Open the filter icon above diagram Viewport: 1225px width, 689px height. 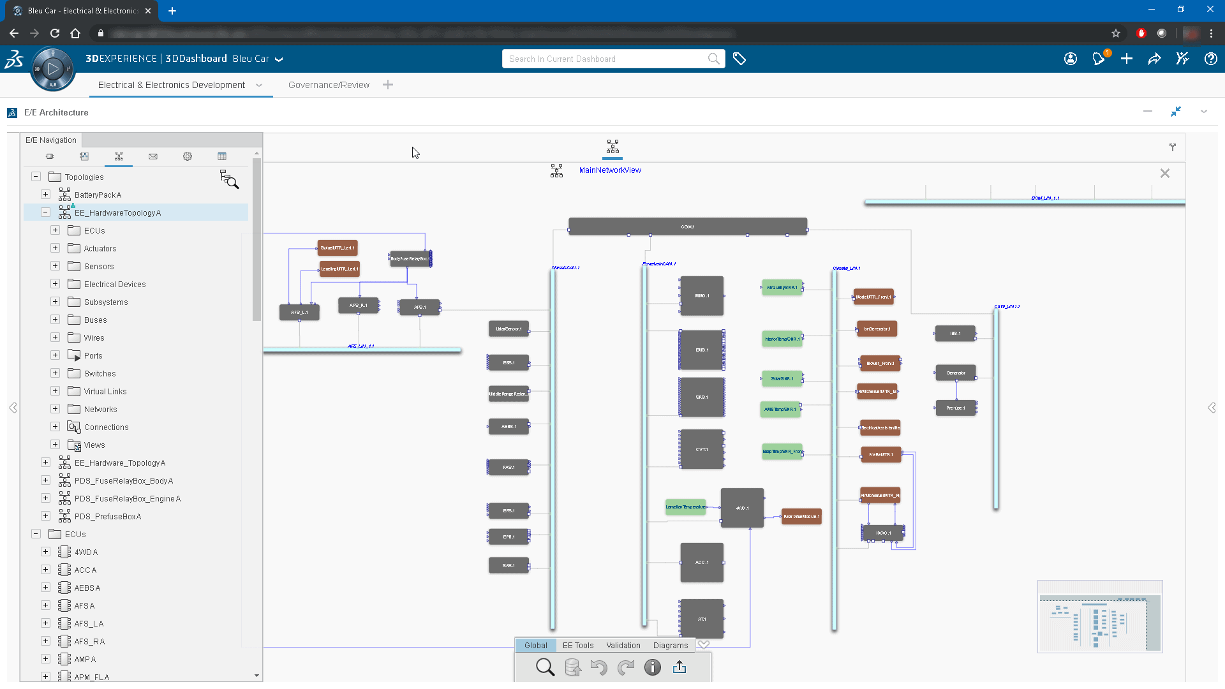[x=1173, y=147]
